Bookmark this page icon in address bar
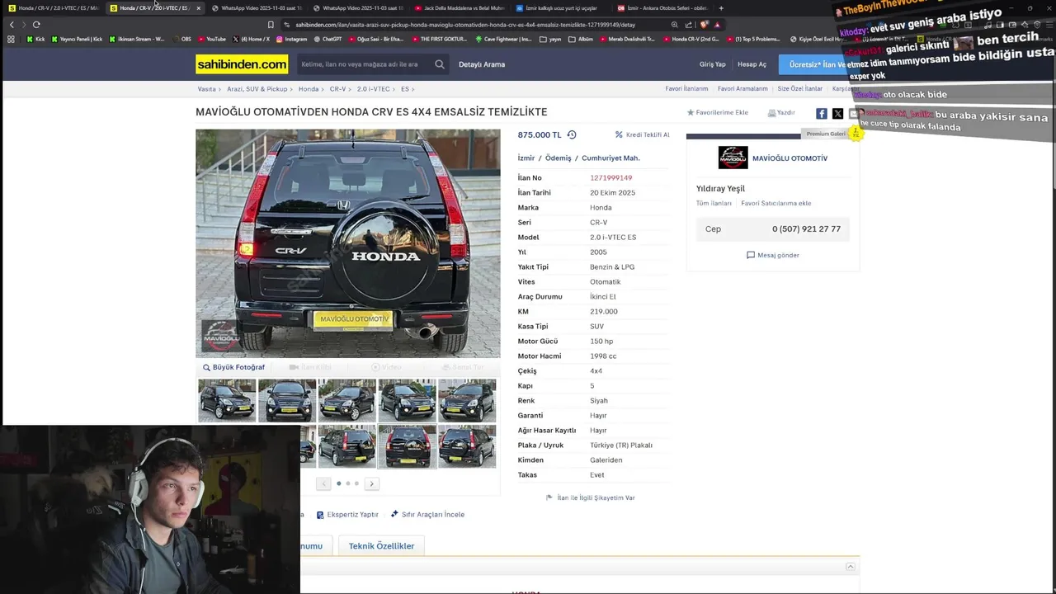Screen dimensions: 1056x594 click(x=271, y=25)
